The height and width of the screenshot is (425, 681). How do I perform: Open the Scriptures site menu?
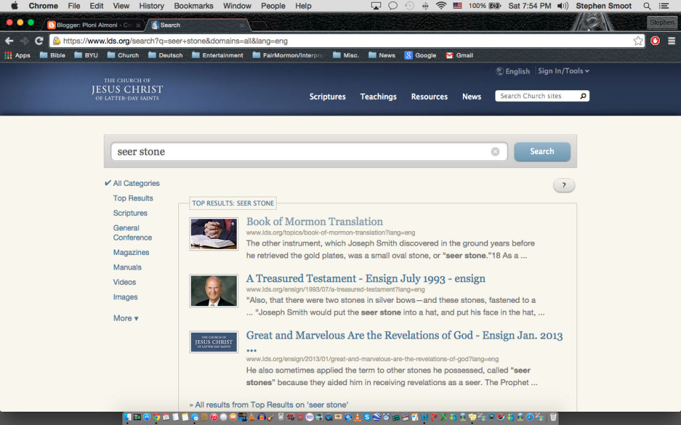[x=327, y=96]
